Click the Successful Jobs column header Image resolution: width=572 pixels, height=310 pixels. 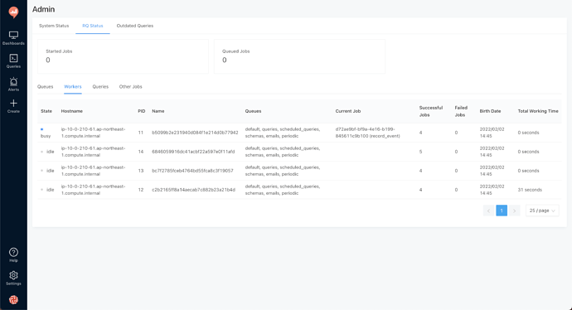(x=431, y=111)
